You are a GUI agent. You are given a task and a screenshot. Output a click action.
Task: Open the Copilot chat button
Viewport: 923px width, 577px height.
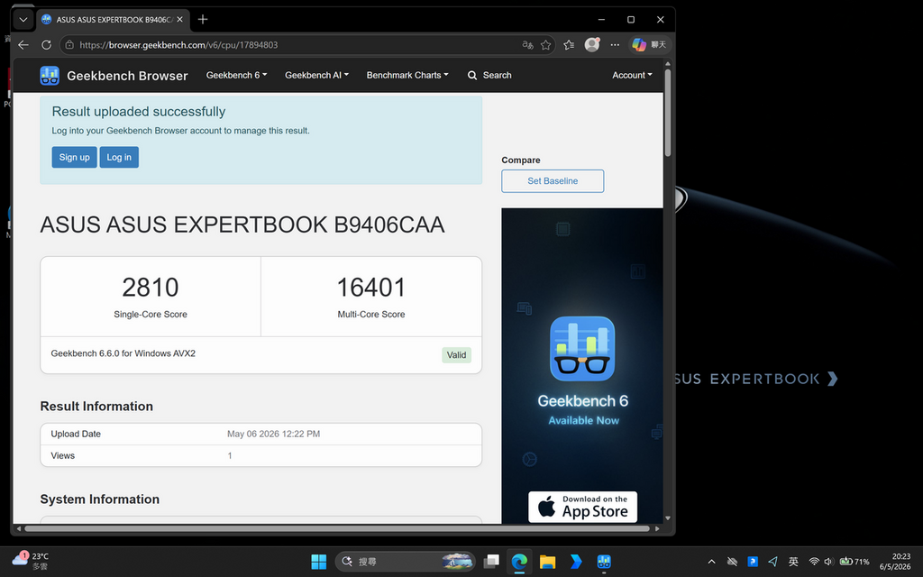(649, 45)
